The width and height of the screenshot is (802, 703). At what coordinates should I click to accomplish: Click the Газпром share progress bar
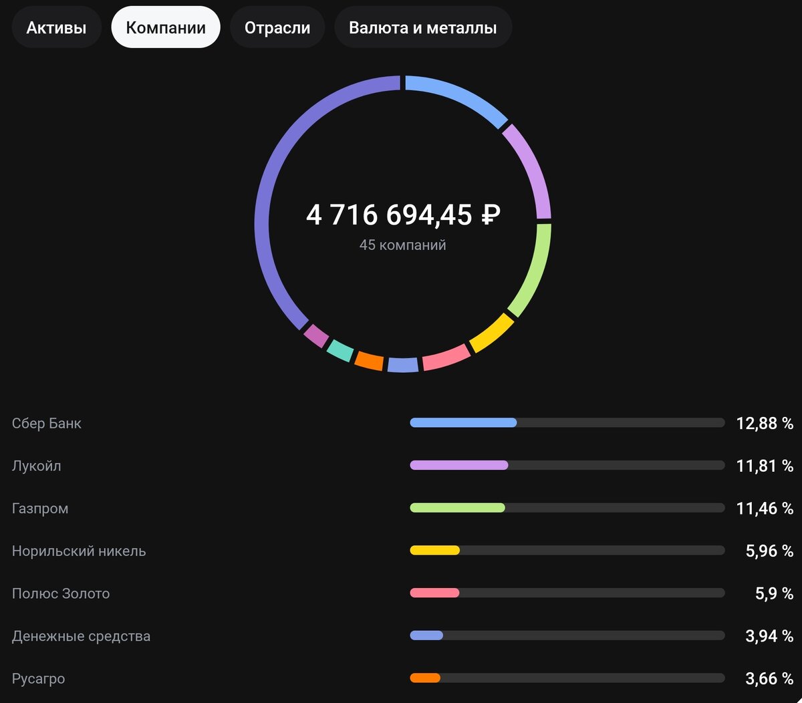tap(567, 508)
